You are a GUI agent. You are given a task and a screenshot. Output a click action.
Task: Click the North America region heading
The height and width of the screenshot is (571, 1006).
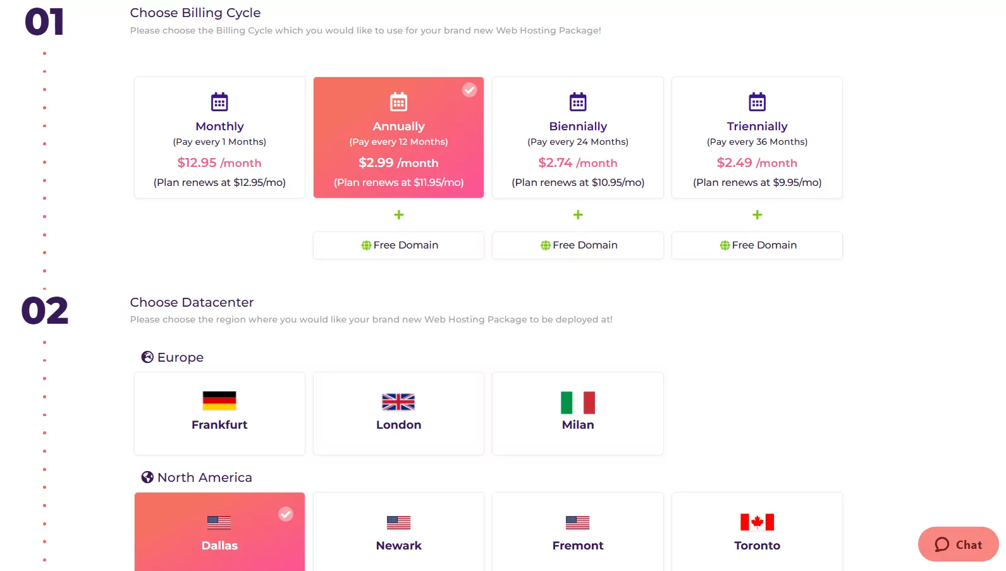click(204, 477)
